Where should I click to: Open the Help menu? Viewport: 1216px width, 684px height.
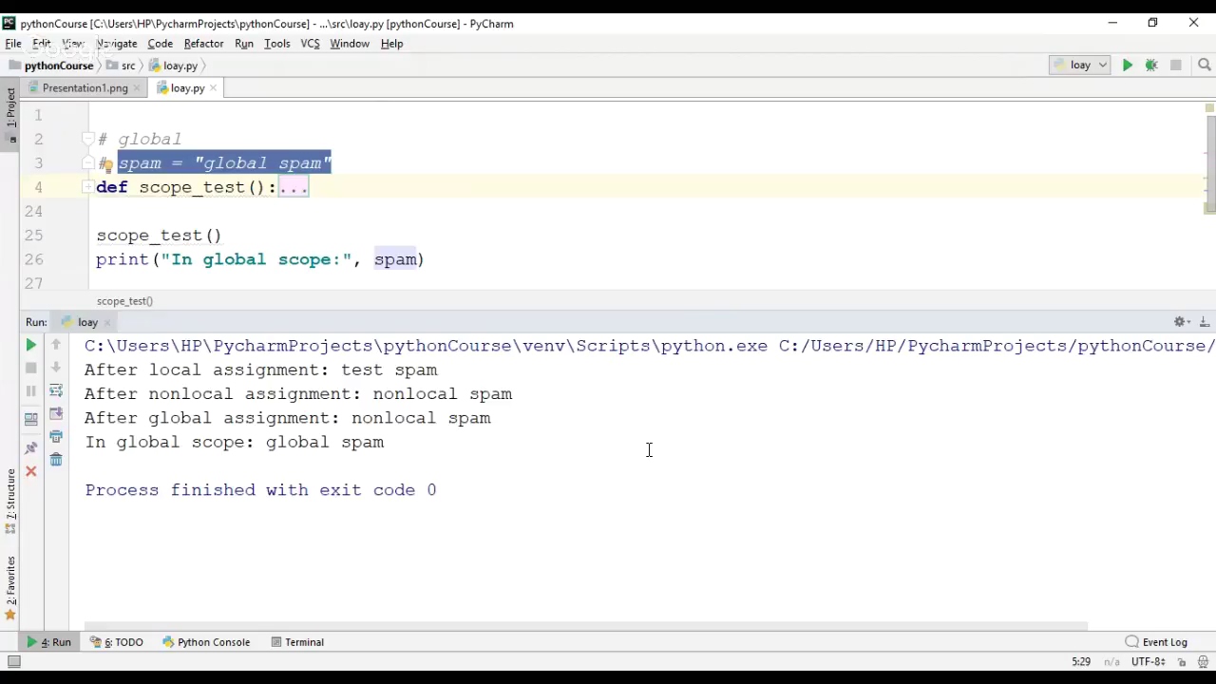pyautogui.click(x=392, y=44)
